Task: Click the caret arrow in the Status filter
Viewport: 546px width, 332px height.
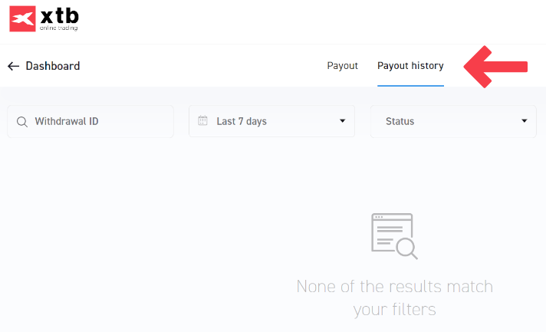Action: pos(525,121)
